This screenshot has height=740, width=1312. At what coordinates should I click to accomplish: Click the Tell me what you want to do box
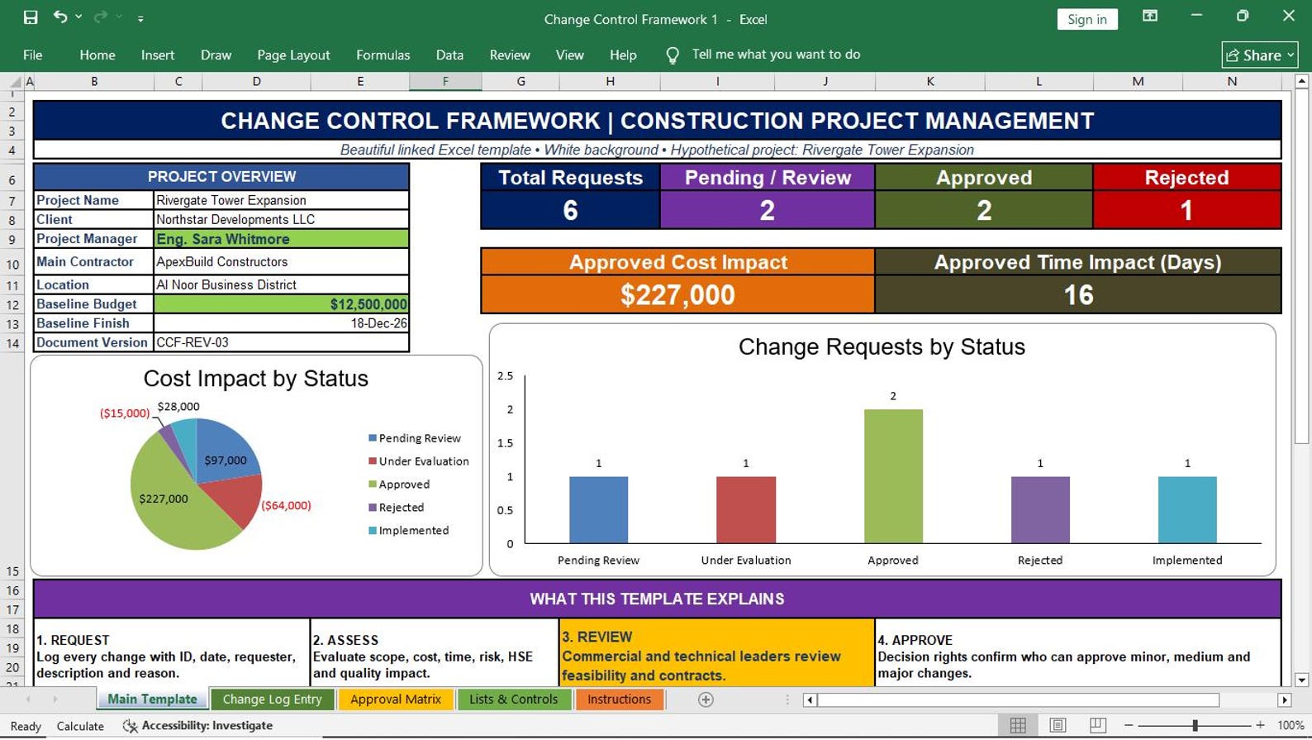[x=776, y=54]
